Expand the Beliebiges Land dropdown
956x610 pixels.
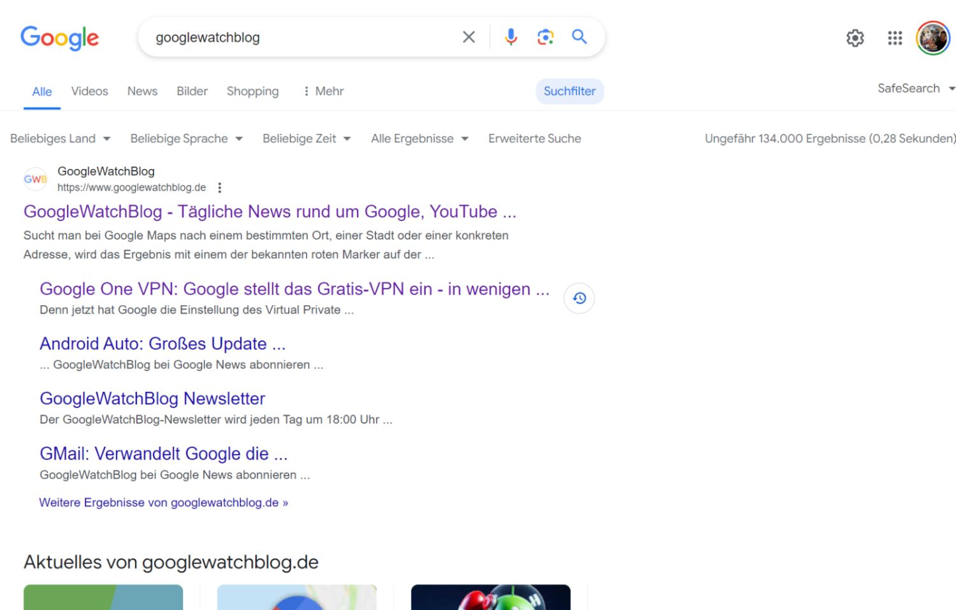click(61, 138)
